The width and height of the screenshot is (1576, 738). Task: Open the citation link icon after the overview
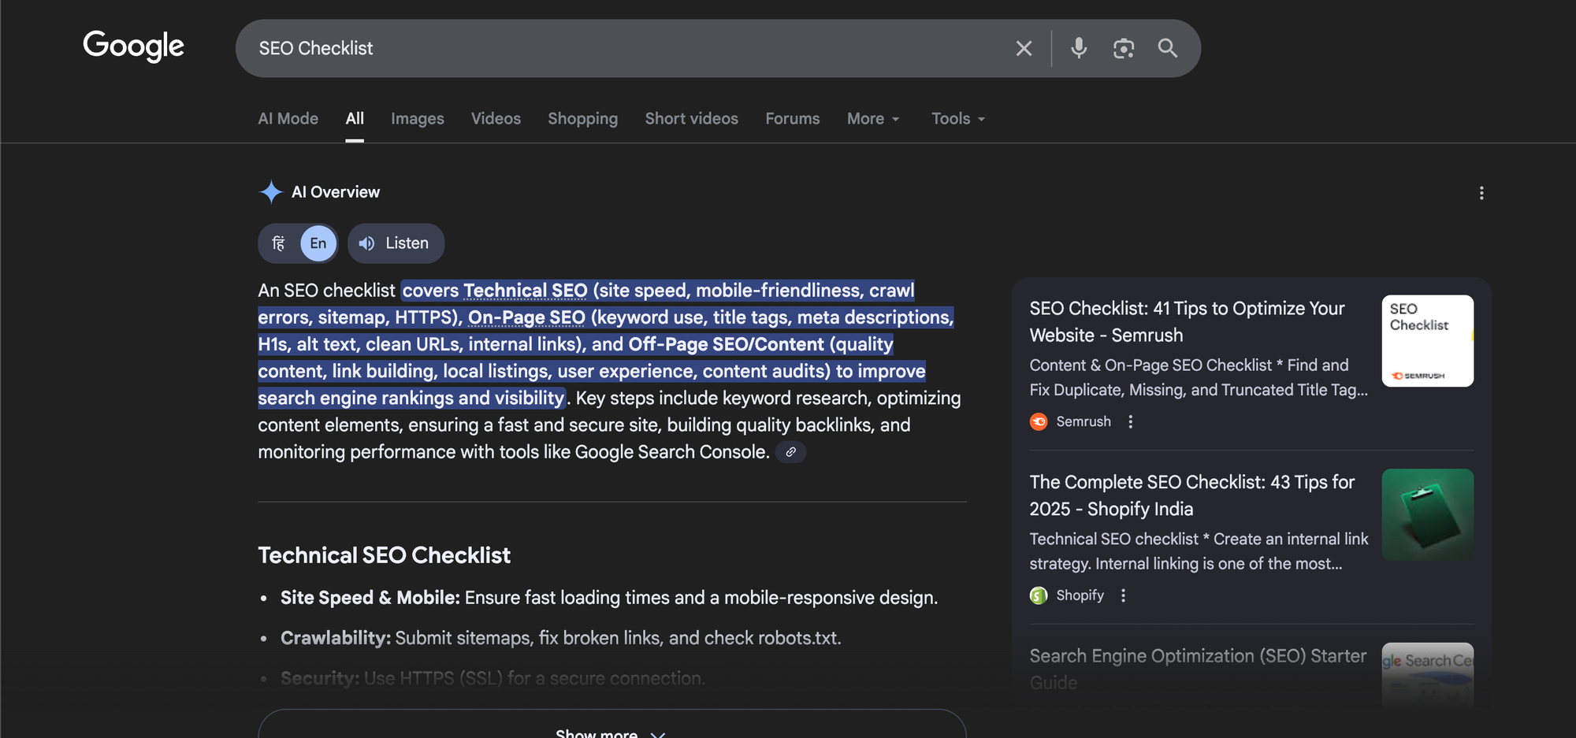click(792, 451)
